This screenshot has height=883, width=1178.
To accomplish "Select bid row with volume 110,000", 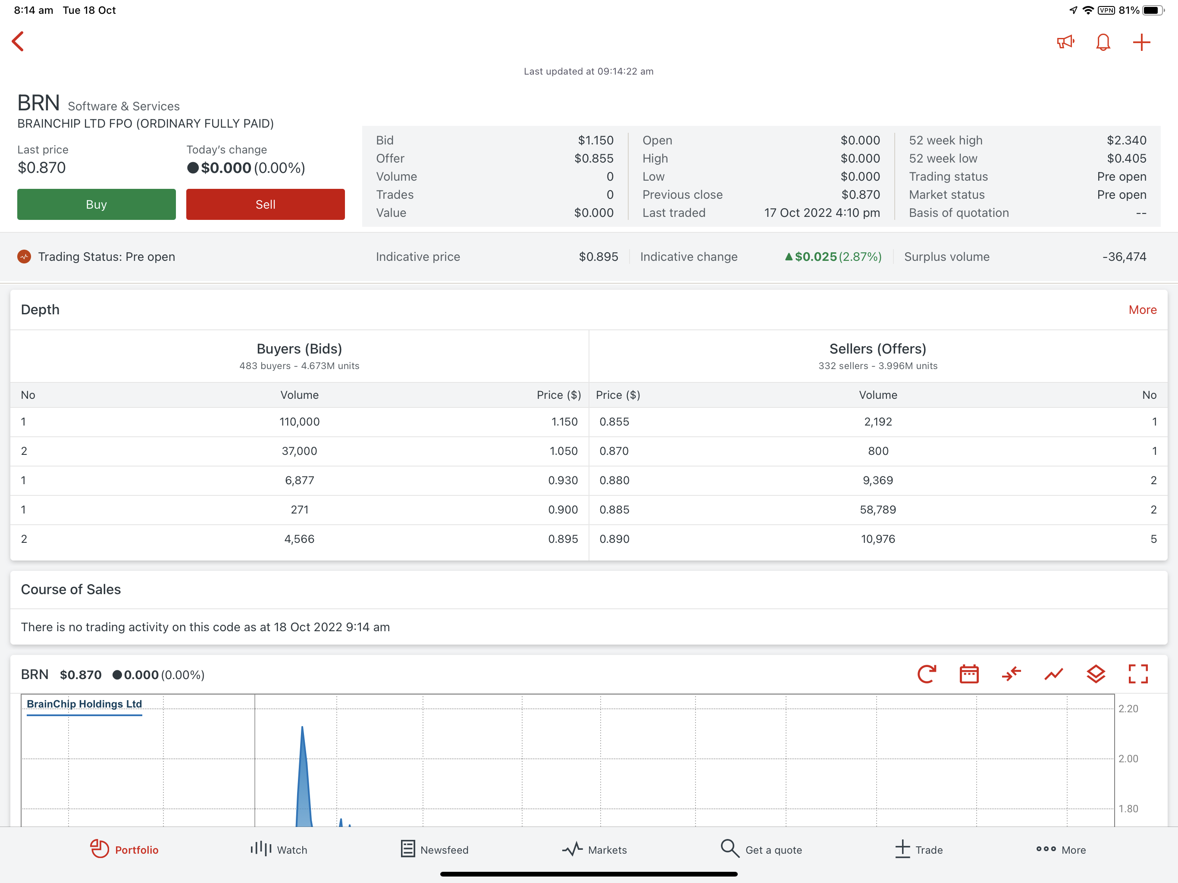I will [299, 422].
